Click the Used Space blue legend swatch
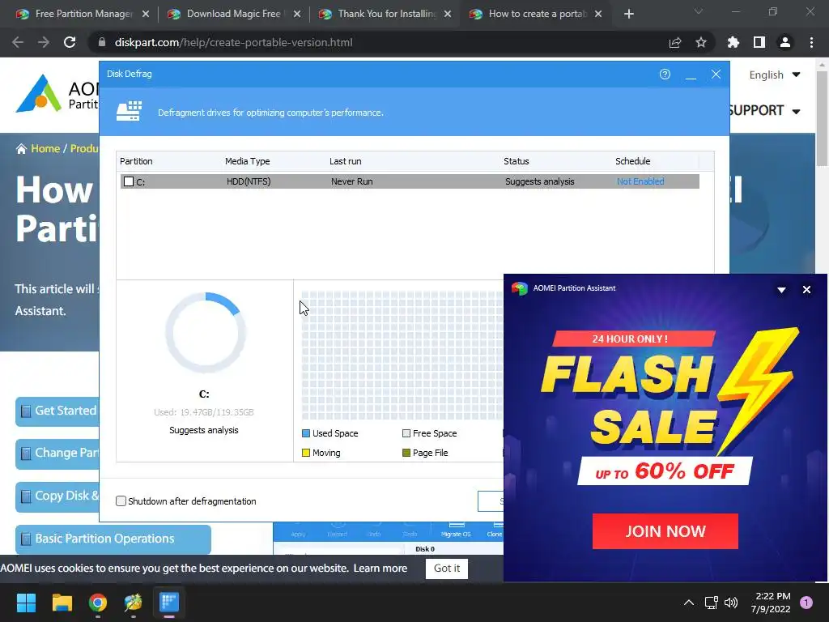This screenshot has height=622, width=829. [x=305, y=433]
